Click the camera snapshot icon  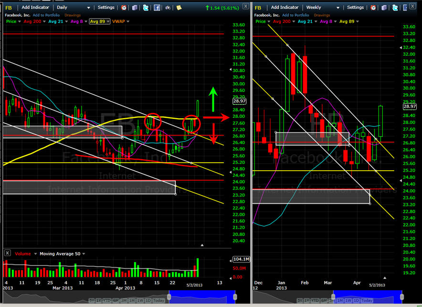[168, 8]
